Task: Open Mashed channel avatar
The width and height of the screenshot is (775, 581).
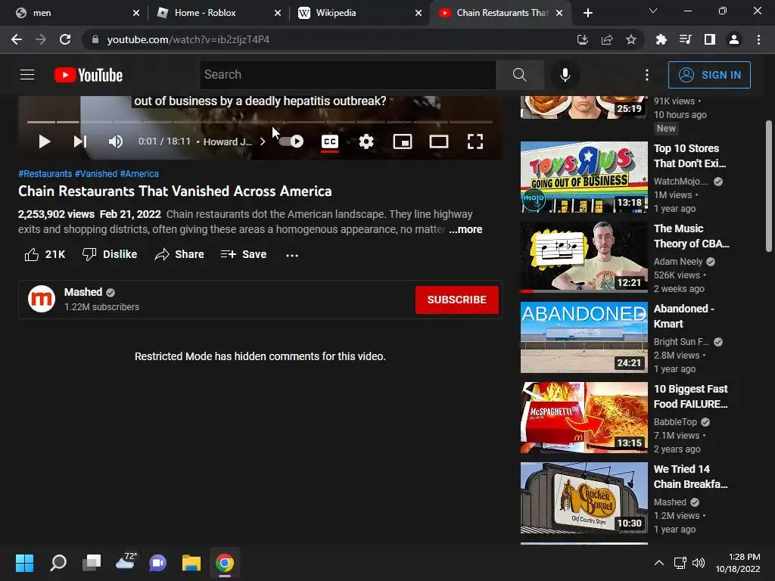Action: 42,299
